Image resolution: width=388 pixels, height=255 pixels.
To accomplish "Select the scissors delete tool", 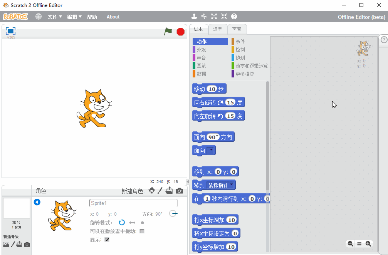I will pyautogui.click(x=204, y=17).
